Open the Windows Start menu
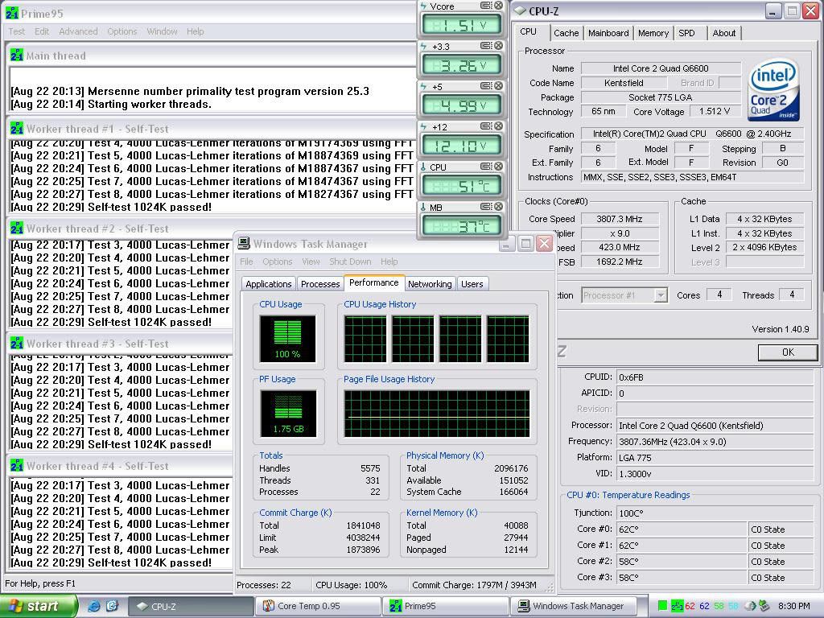Viewport: 824px width, 618px height. click(x=38, y=606)
